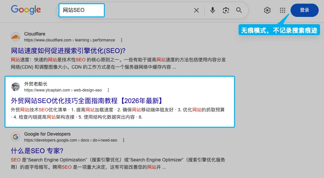324x178 pixels.
Task: Click the magnifying glass search icon
Action: pos(239,10)
